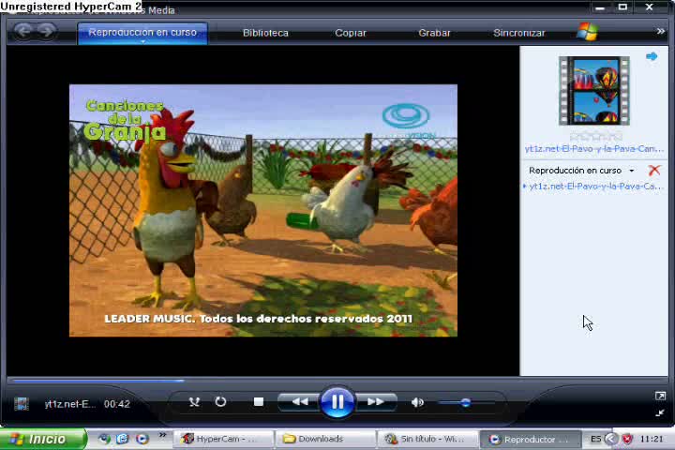The height and width of the screenshot is (450, 675).
Task: Open the Windows logo online stores tab
Action: [x=588, y=32]
